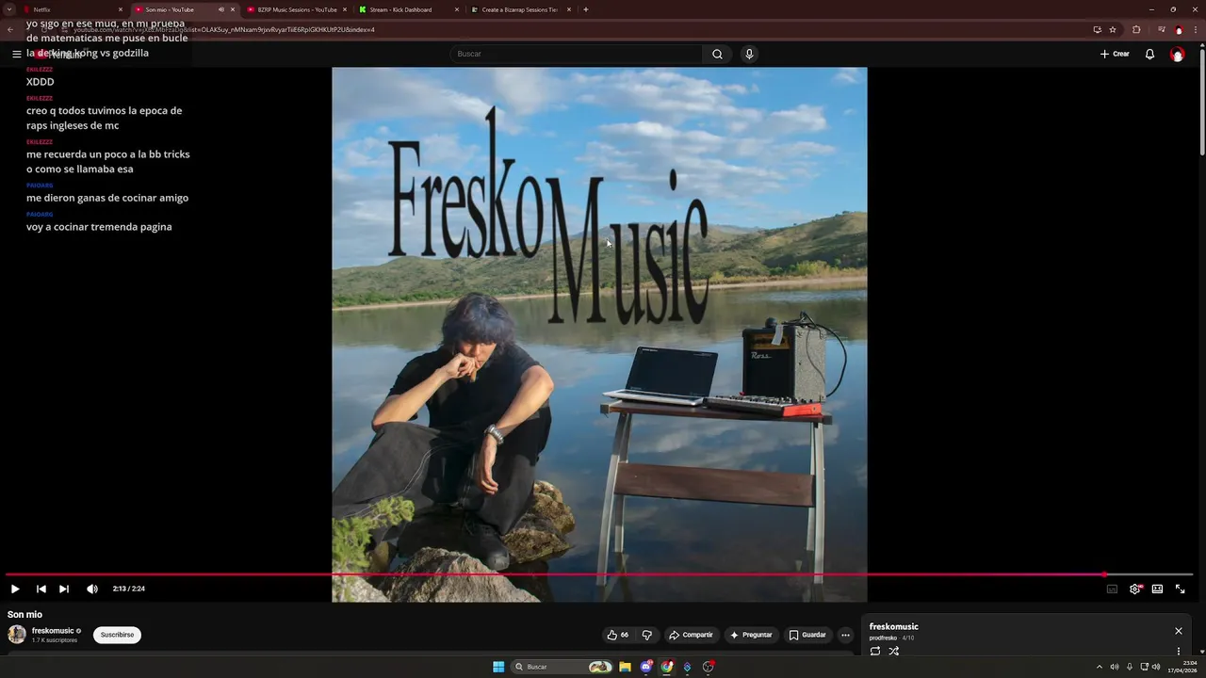This screenshot has width=1206, height=678.
Task: Open more actions ellipsis beside Guardar
Action: [845, 635]
